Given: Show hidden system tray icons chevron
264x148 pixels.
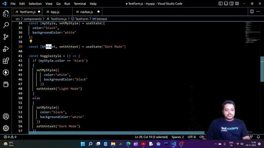Looking at the screenshot, I should pos(215,144).
